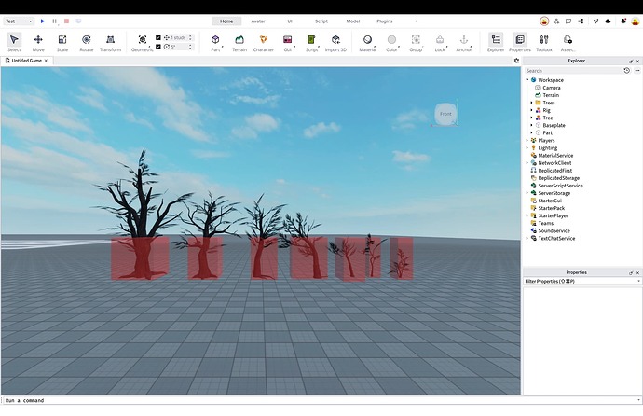Lock the selected part
Screen dimensions: 643x416
tap(440, 42)
